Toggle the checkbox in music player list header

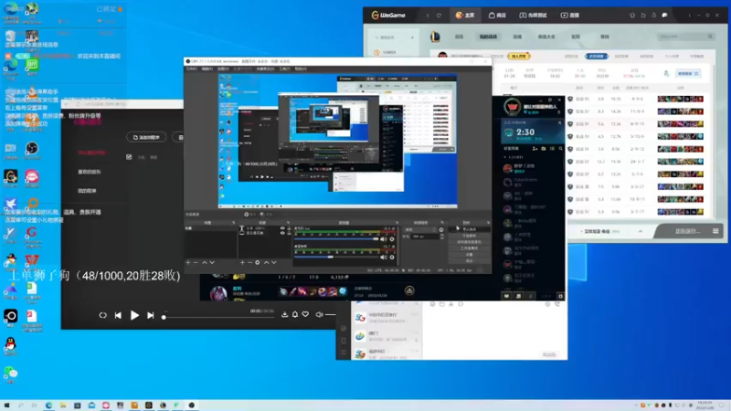tap(129, 157)
